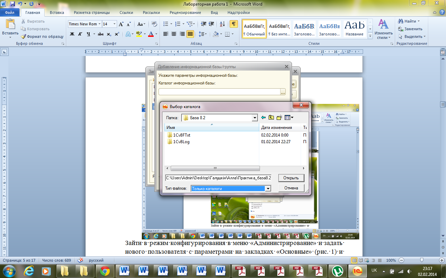
Task: Select the 1Cv8Log folder
Action: point(178,142)
